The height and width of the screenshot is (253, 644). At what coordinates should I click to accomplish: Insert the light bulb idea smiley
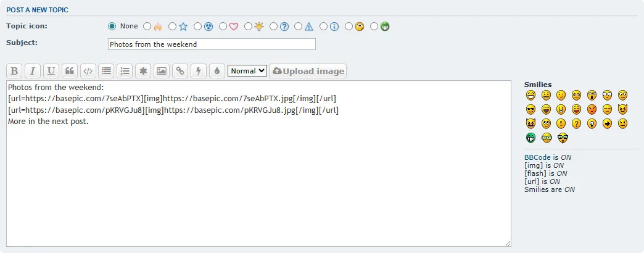point(592,123)
